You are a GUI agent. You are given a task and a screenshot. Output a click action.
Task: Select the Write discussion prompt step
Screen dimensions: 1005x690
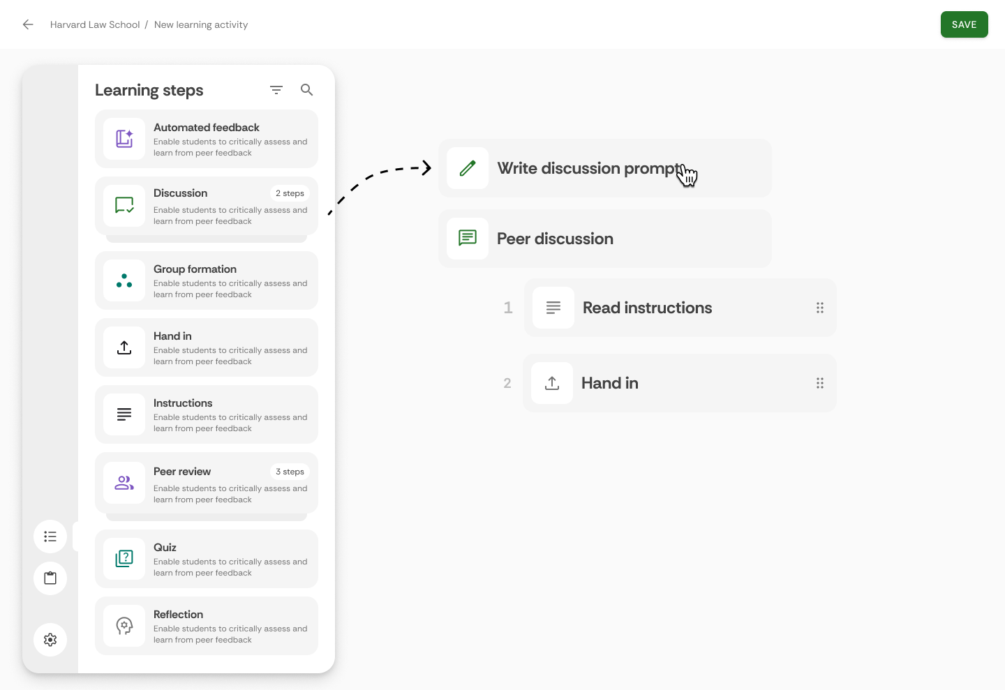pos(605,168)
